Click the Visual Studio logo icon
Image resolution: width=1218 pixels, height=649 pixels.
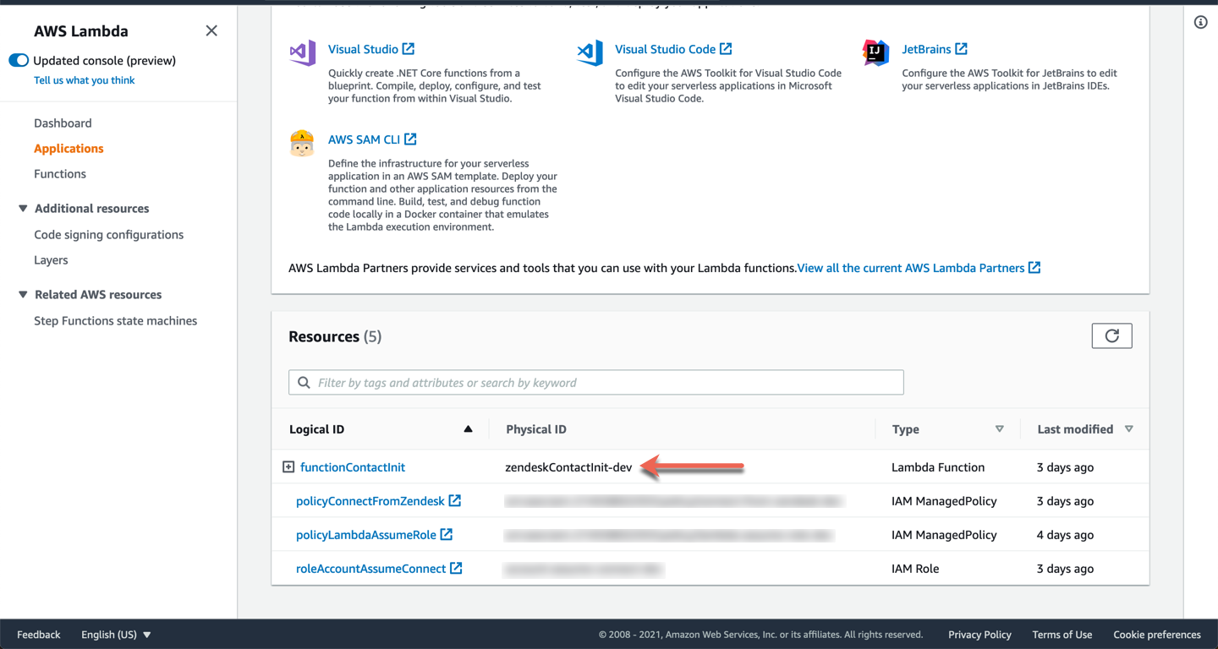(x=302, y=52)
